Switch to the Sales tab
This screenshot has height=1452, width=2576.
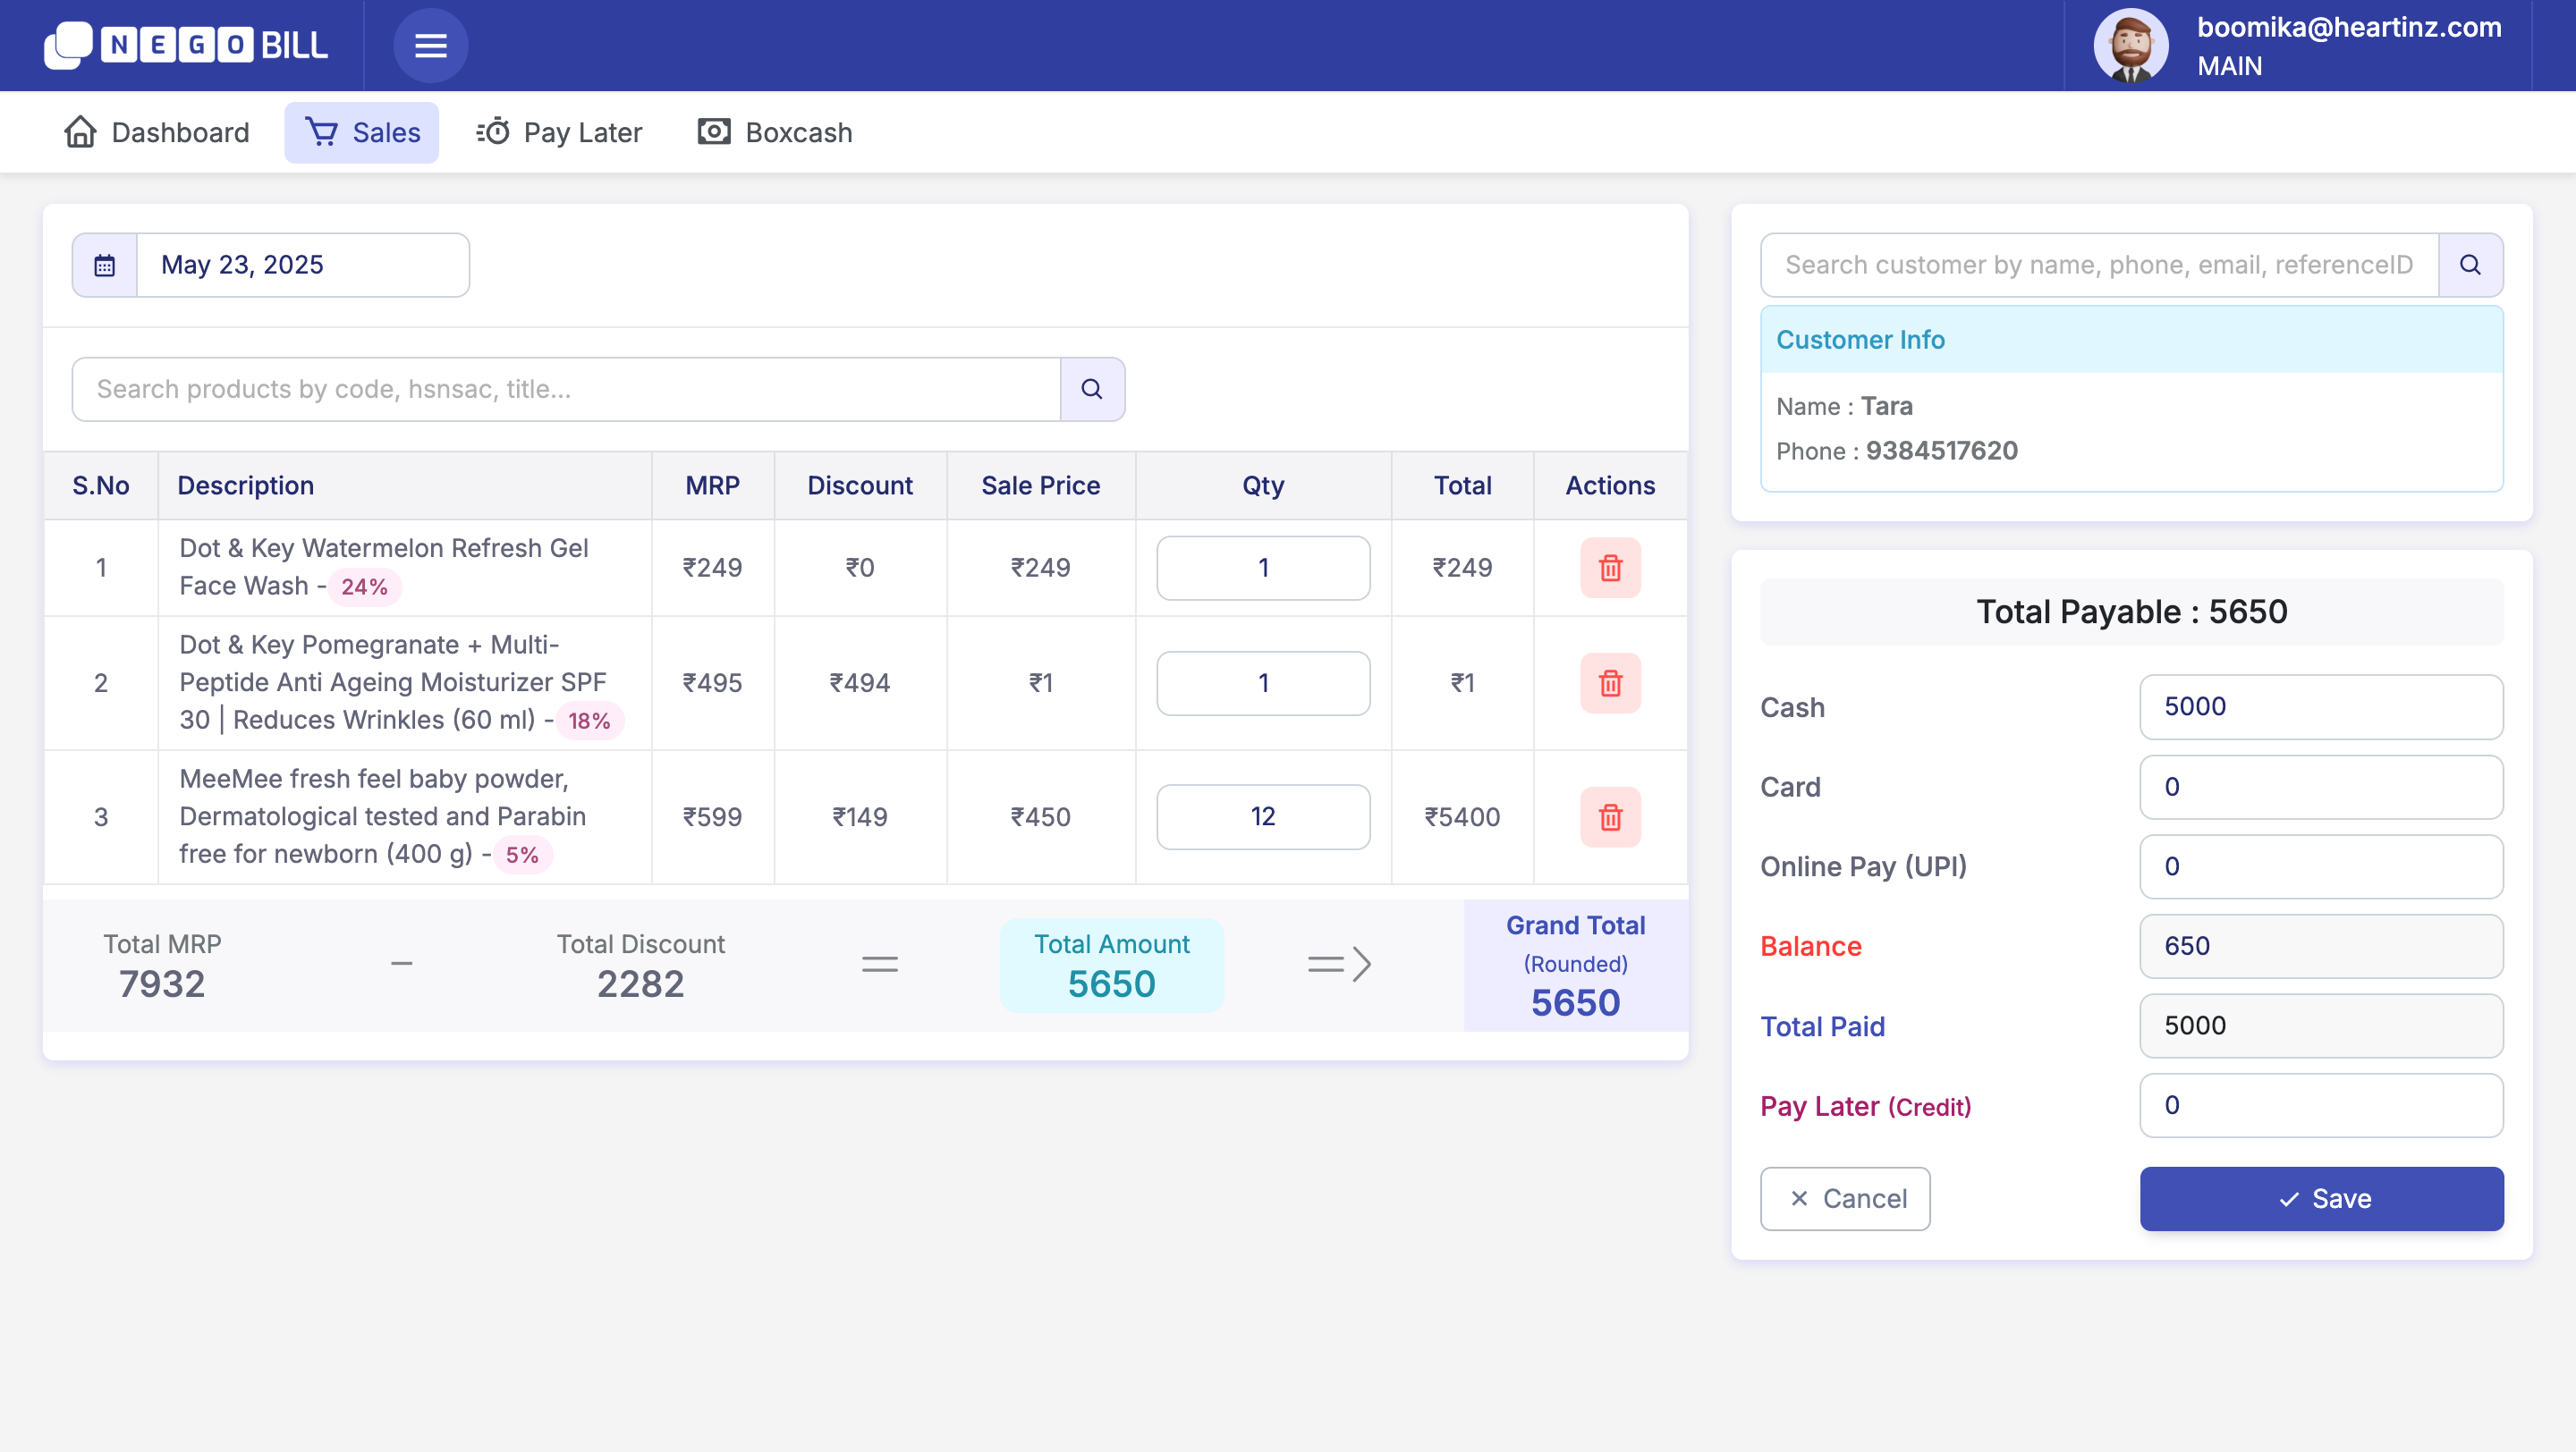tap(362, 132)
